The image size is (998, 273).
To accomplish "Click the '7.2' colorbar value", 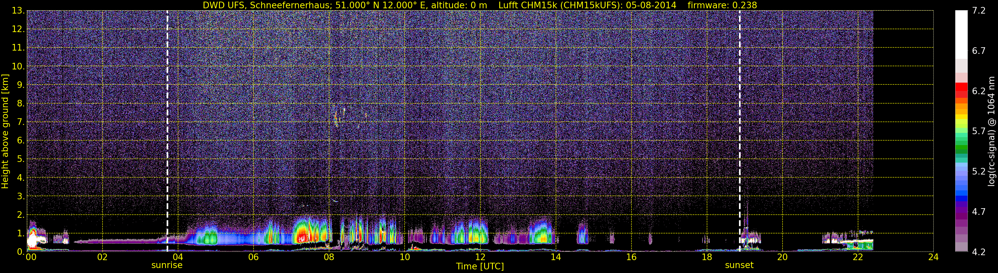I will click(x=979, y=11).
